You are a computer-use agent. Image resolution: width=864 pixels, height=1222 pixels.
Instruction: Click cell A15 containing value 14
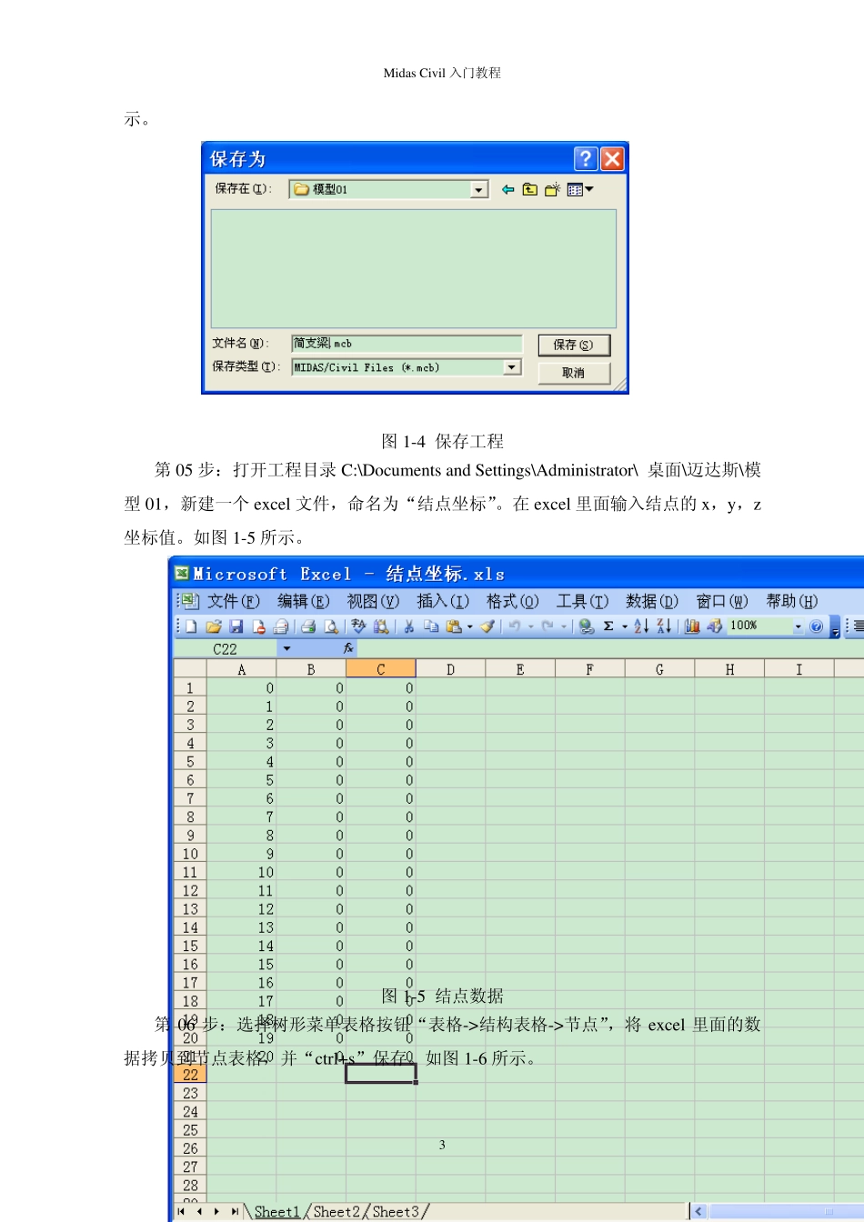click(x=242, y=946)
